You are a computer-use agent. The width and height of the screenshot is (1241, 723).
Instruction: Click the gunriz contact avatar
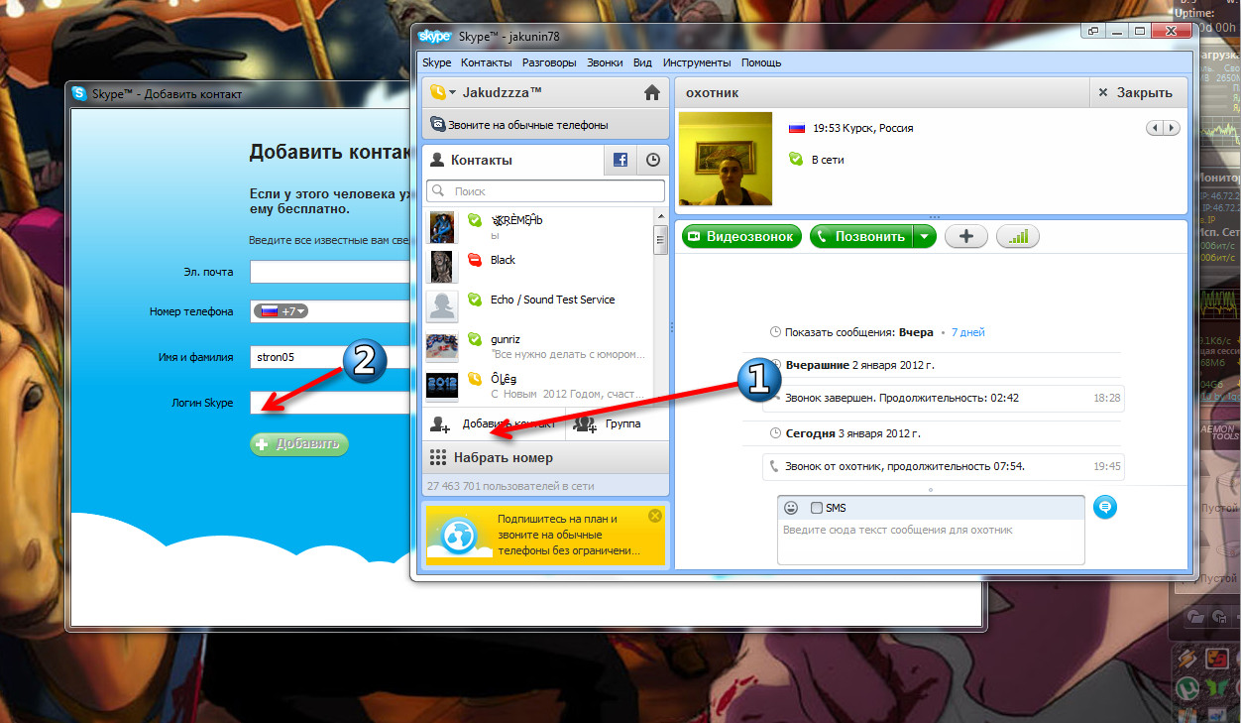(442, 346)
